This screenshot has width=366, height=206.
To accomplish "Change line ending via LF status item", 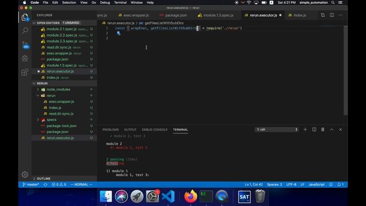I will 303,184.
